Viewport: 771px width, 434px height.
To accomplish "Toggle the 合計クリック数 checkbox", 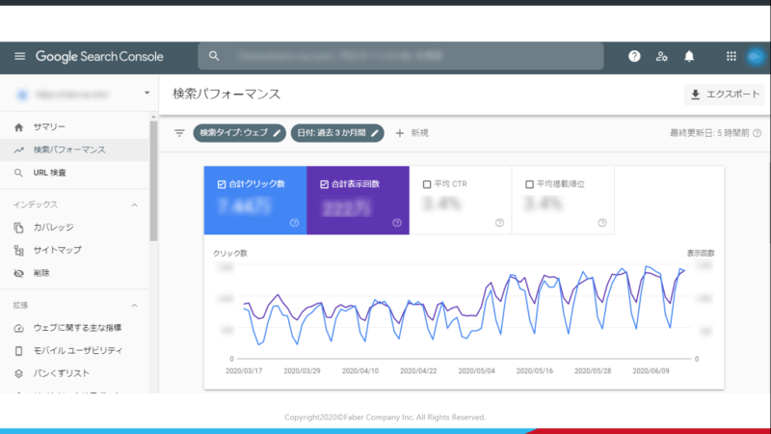I will pos(223,183).
